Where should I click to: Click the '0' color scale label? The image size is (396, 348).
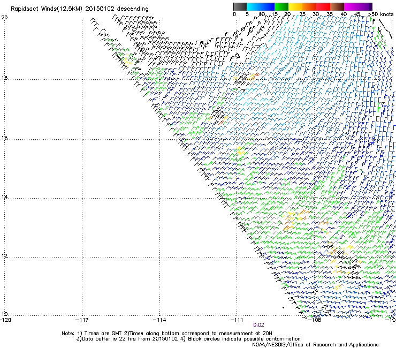pyautogui.click(x=234, y=14)
